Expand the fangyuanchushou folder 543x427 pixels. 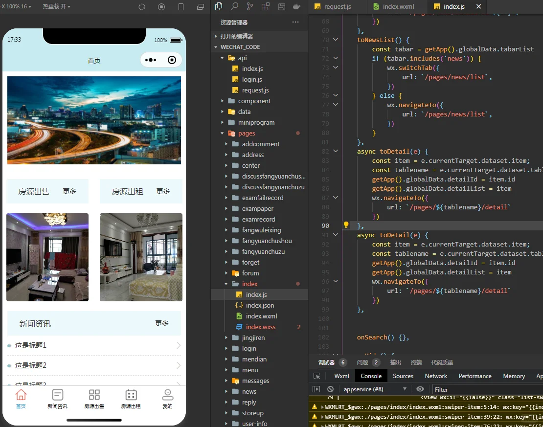(x=226, y=241)
